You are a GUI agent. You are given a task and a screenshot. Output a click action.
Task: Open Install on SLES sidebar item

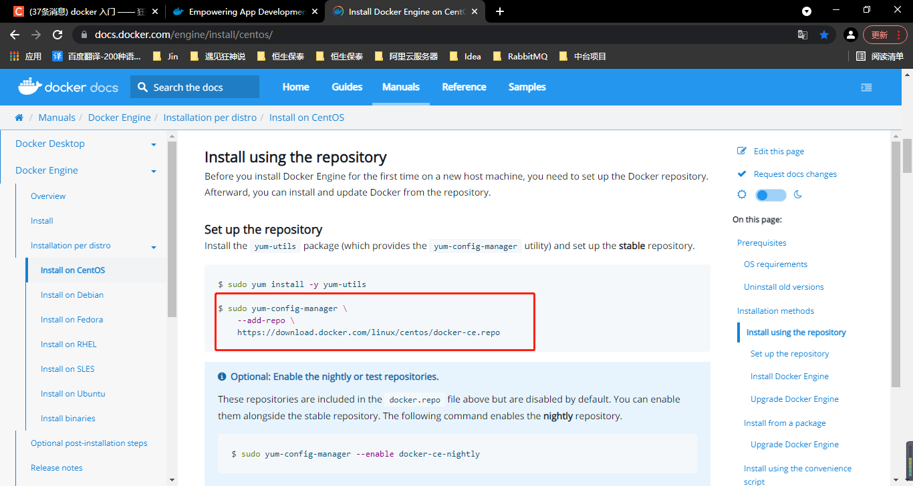[68, 369]
